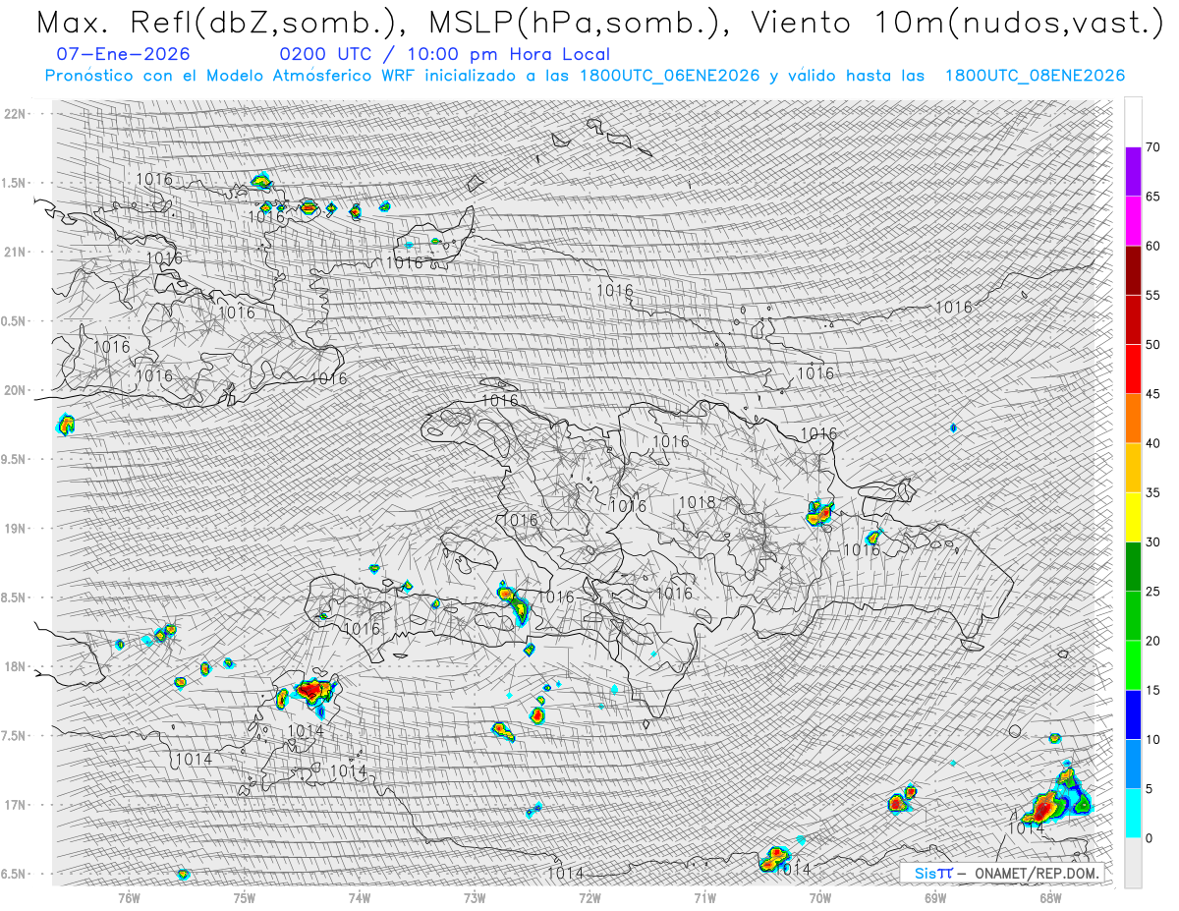This screenshot has width=1179, height=911.
Task: Click the '8.5N' latitude axis label
Action: click(13, 598)
